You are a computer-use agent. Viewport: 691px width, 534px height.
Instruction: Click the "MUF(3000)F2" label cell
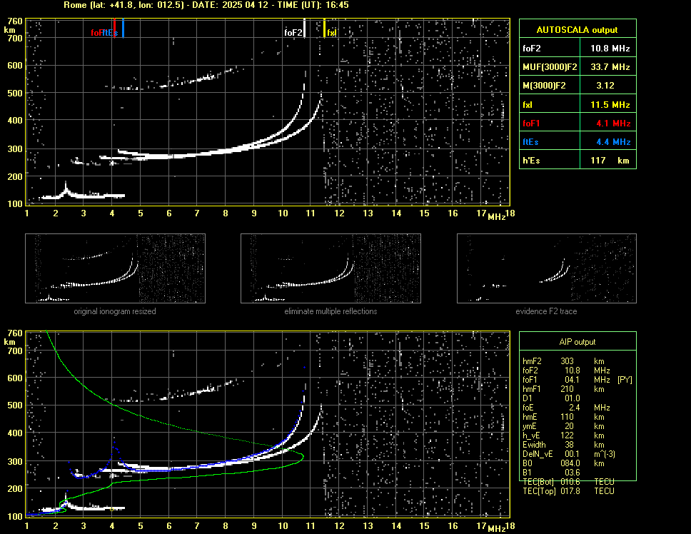coord(550,67)
